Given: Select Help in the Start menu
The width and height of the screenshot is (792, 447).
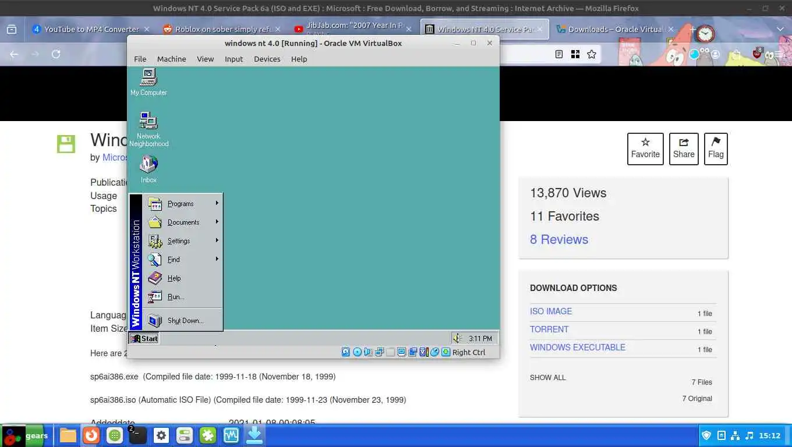Looking at the screenshot, I should [183, 278].
